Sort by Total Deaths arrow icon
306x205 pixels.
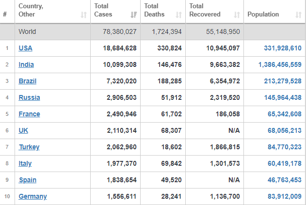[x=179, y=15]
